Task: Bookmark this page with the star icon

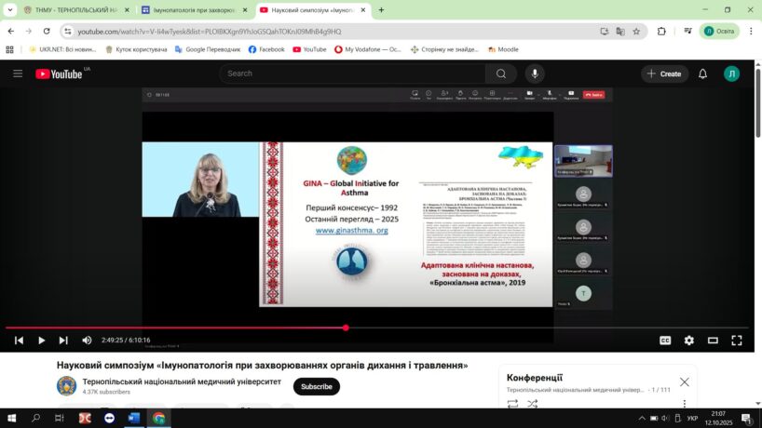Action: [x=636, y=31]
